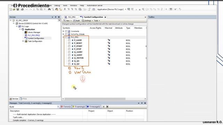Viewport: 223px width, 125px height.
Task: Click the Login icon next to Application dropdown
Action: 129,9
